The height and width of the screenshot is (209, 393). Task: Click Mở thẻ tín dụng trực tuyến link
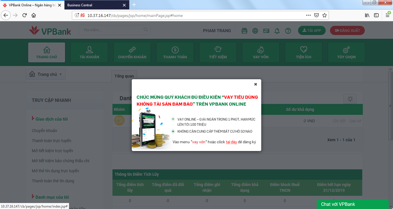coord(56,171)
